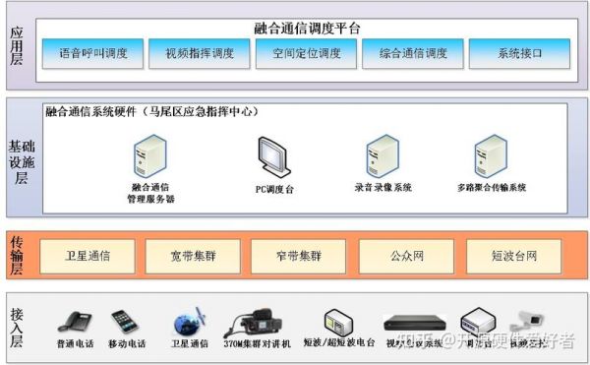Select the 基础设施层 layer label
The image size is (590, 365).
click(x=22, y=161)
